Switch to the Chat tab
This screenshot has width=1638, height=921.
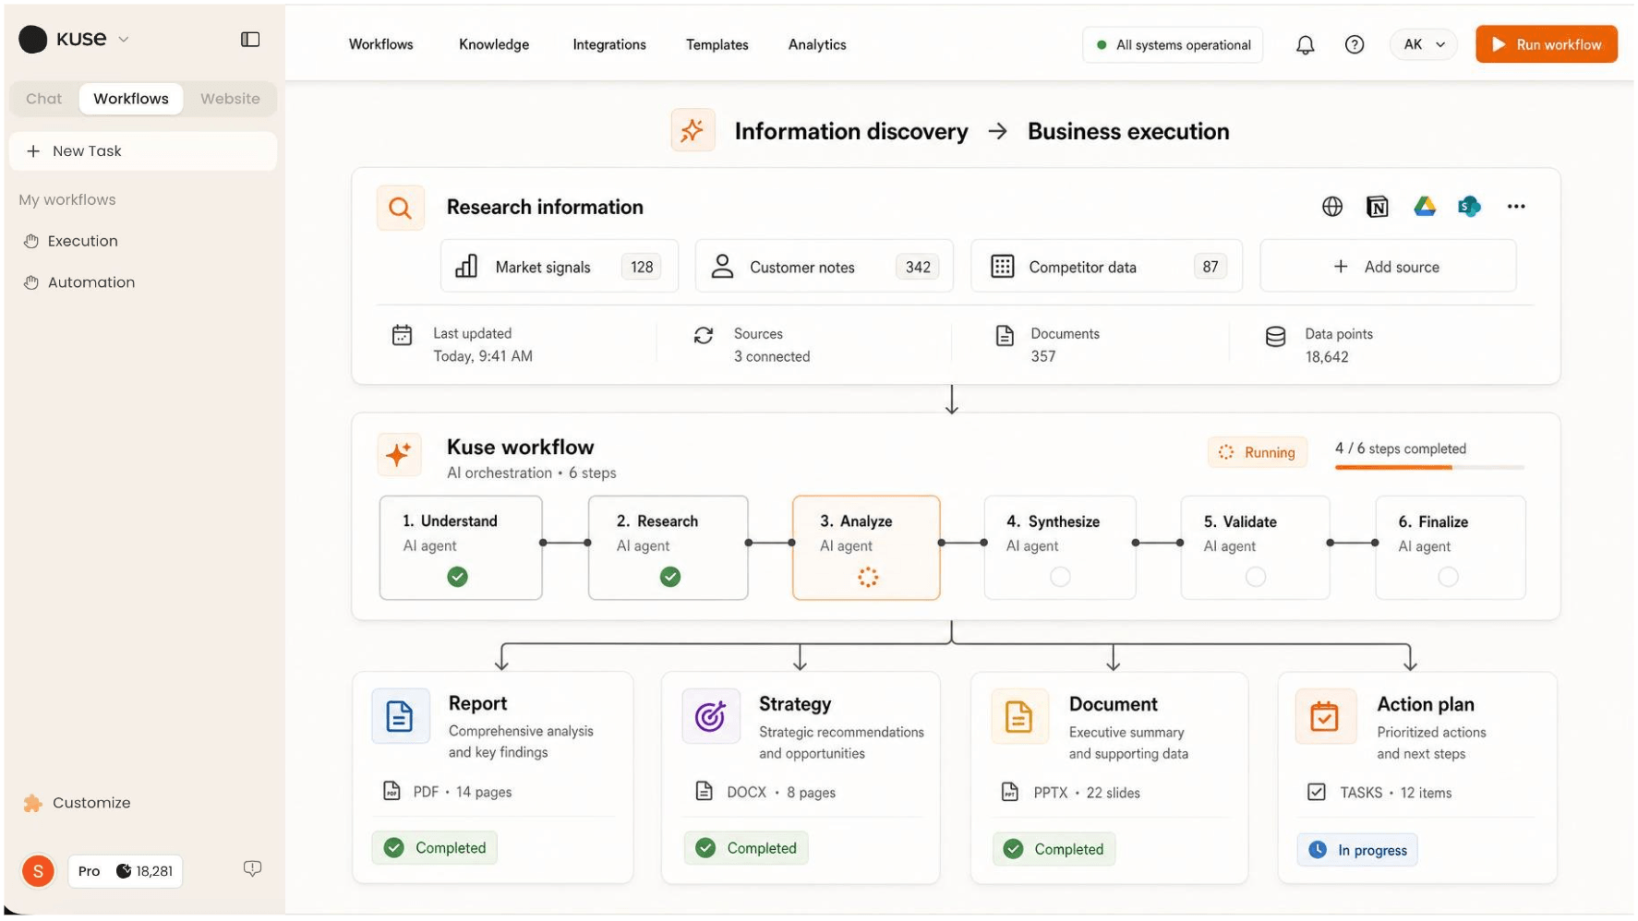43,99
